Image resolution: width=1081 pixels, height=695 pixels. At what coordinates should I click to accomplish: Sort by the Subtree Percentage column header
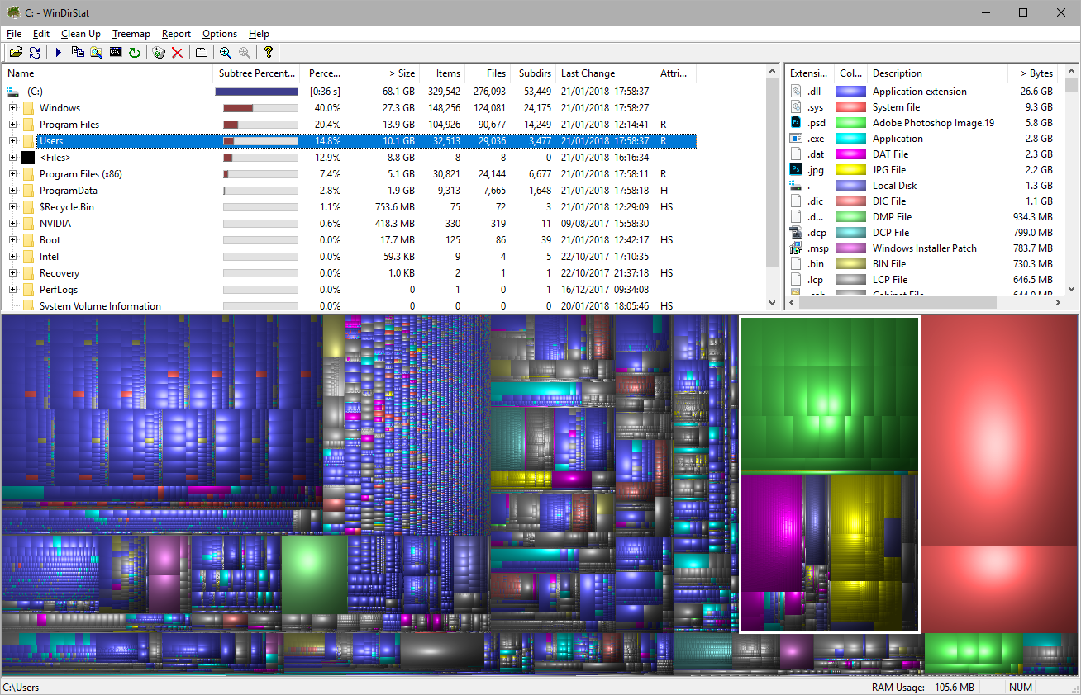pos(256,73)
